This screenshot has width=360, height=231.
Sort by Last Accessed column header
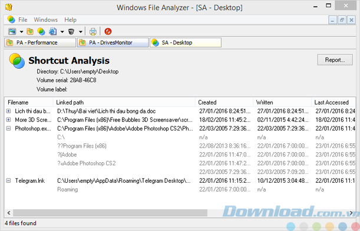pyautogui.click(x=333, y=102)
